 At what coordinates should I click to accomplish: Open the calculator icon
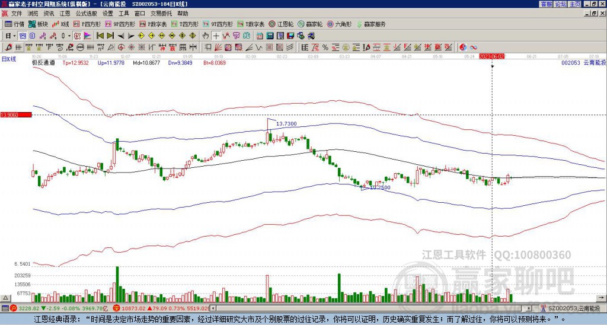tap(270, 36)
